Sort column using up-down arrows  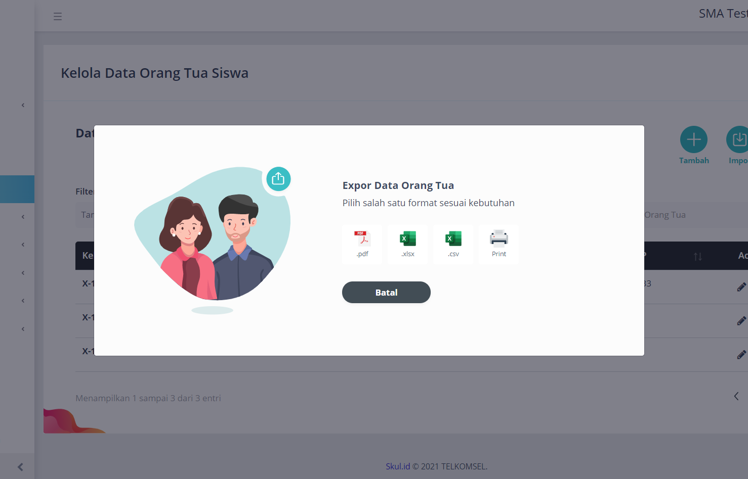[x=697, y=257]
